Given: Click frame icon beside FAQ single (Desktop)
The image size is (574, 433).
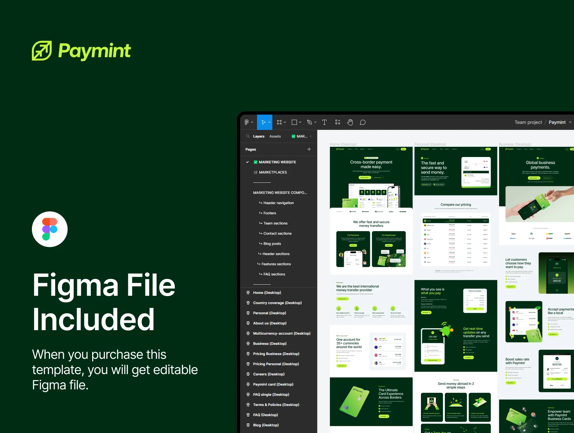Looking at the screenshot, I should click(x=248, y=394).
